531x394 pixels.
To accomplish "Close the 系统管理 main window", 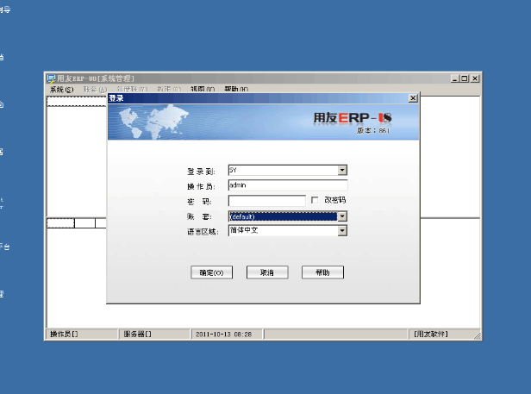I will [x=475, y=78].
